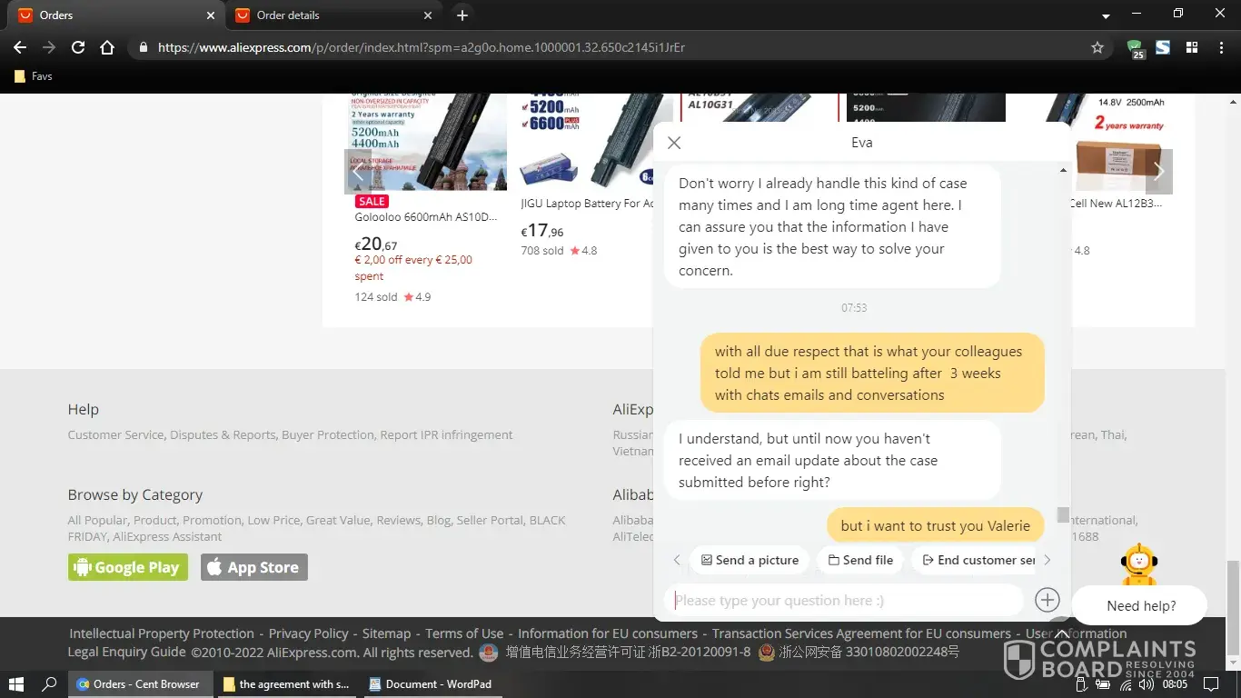Reload the page using refresh icon

(78, 47)
